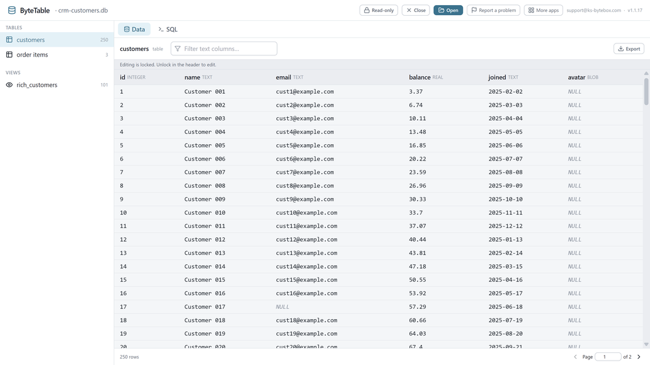
Task: Toggle the Read-only lock button
Action: pyautogui.click(x=379, y=10)
